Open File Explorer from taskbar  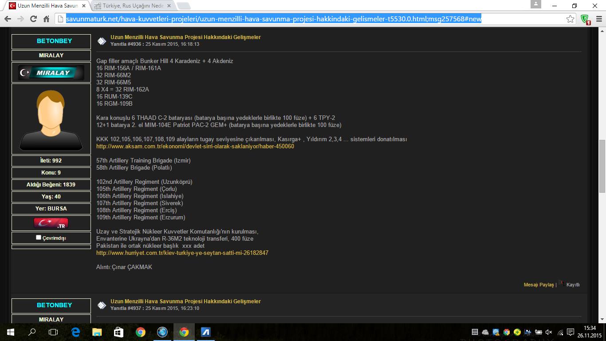coord(97,332)
